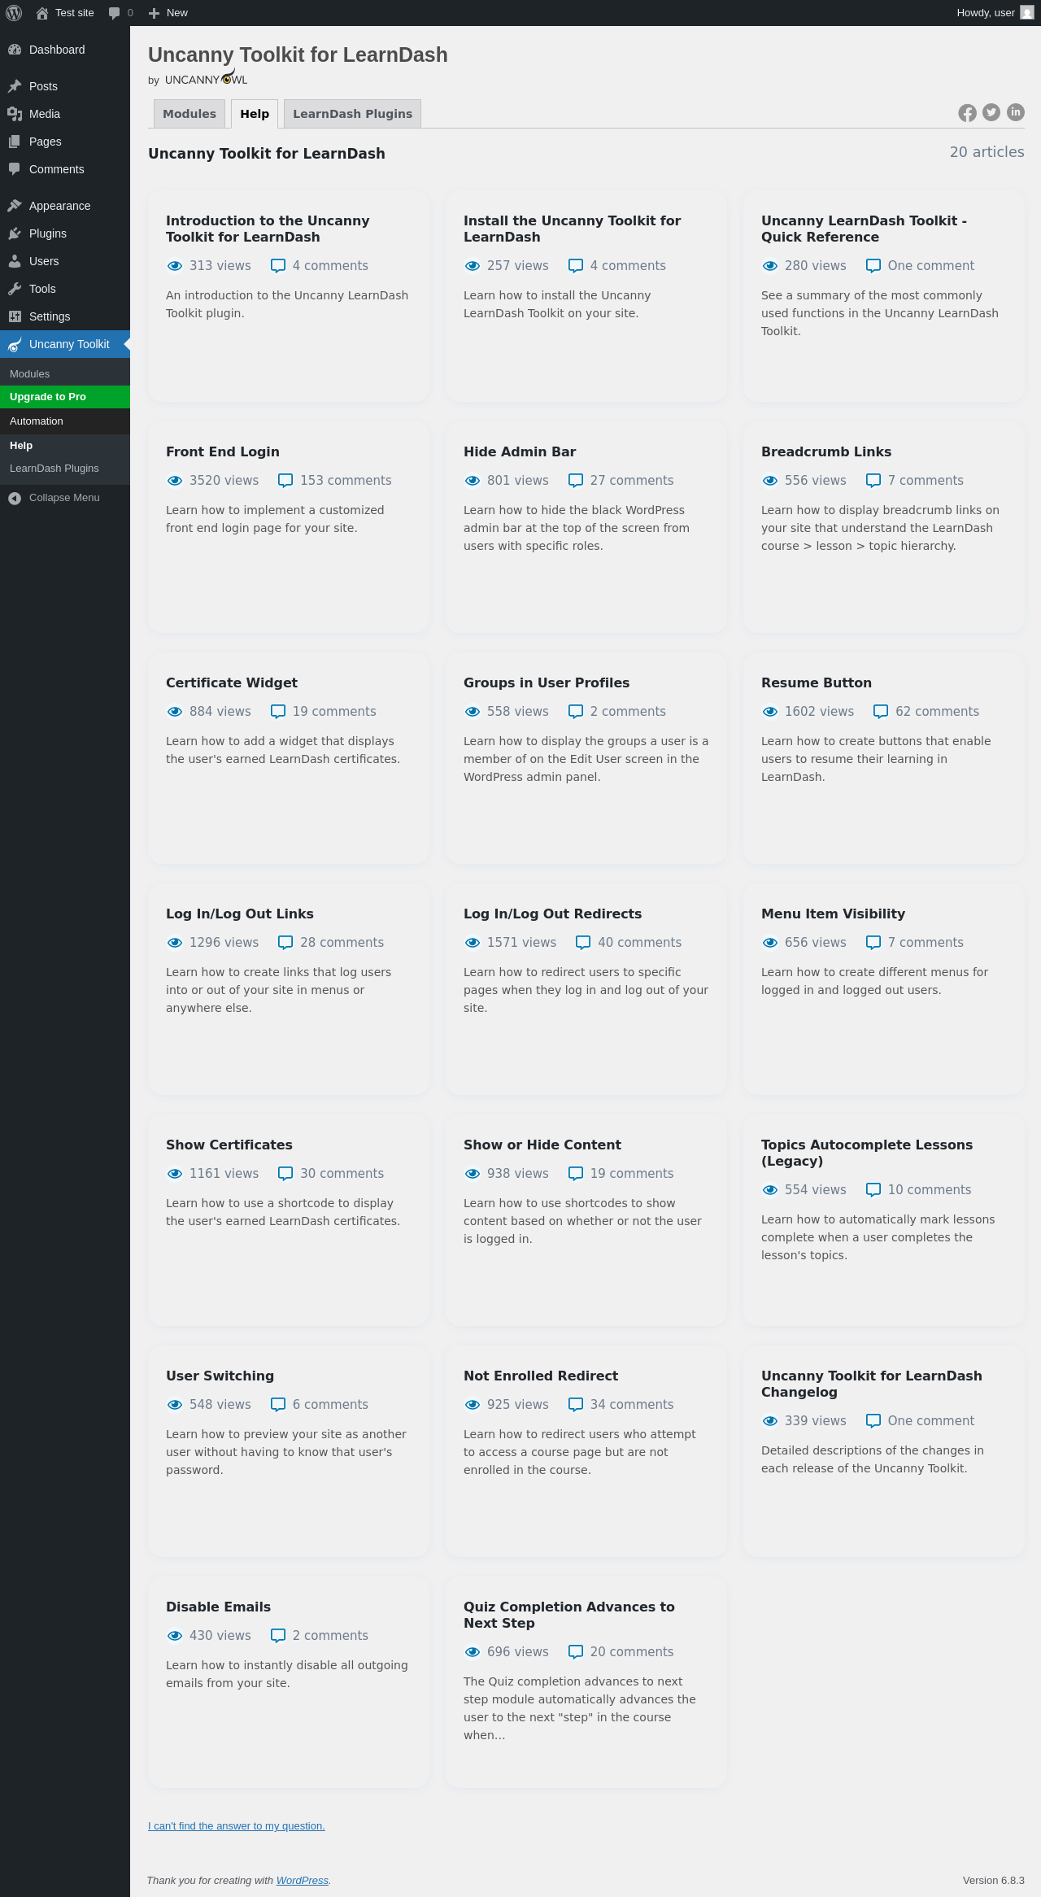1041x1897 pixels.
Task: Open the Automation submenu item
Action: click(65, 421)
